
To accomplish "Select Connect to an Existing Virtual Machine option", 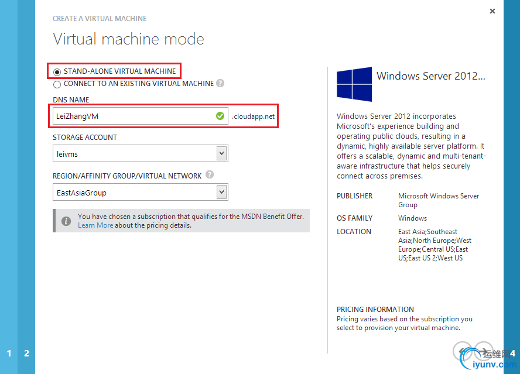I will [x=57, y=84].
